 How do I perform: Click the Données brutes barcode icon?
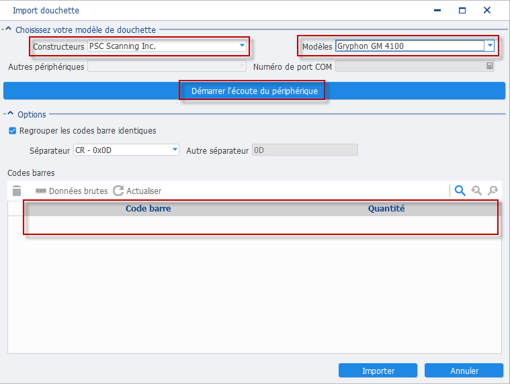(41, 191)
